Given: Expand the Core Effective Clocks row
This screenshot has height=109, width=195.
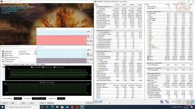Looking at the screenshot, I should tap(97, 15).
